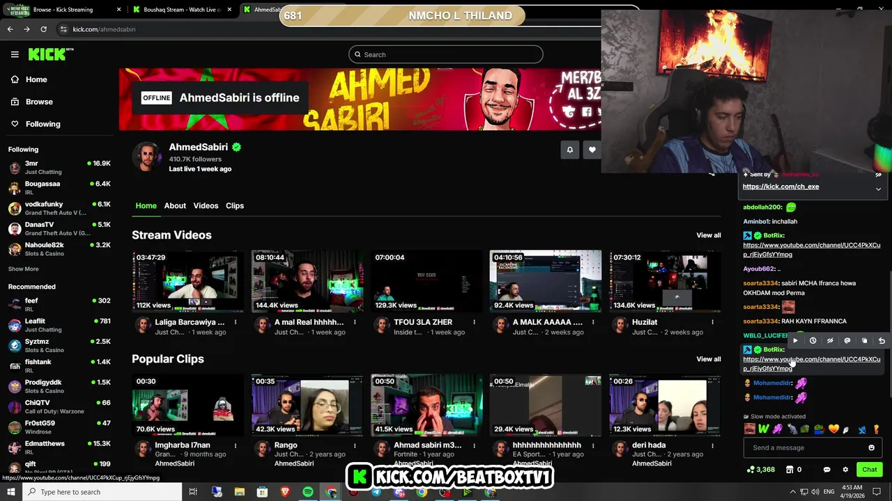
Task: Open chat settings gear icon
Action: pyautogui.click(x=845, y=470)
